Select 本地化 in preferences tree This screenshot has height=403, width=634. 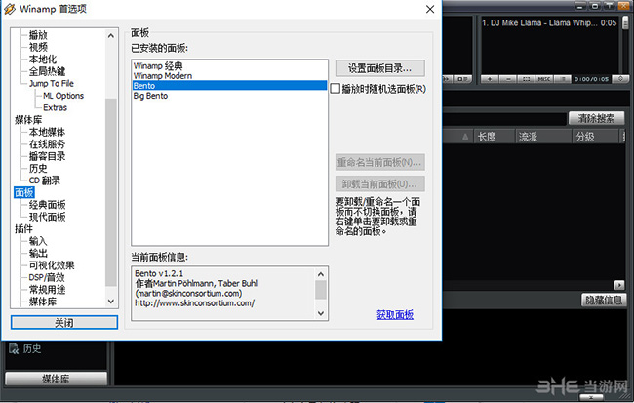(x=43, y=60)
